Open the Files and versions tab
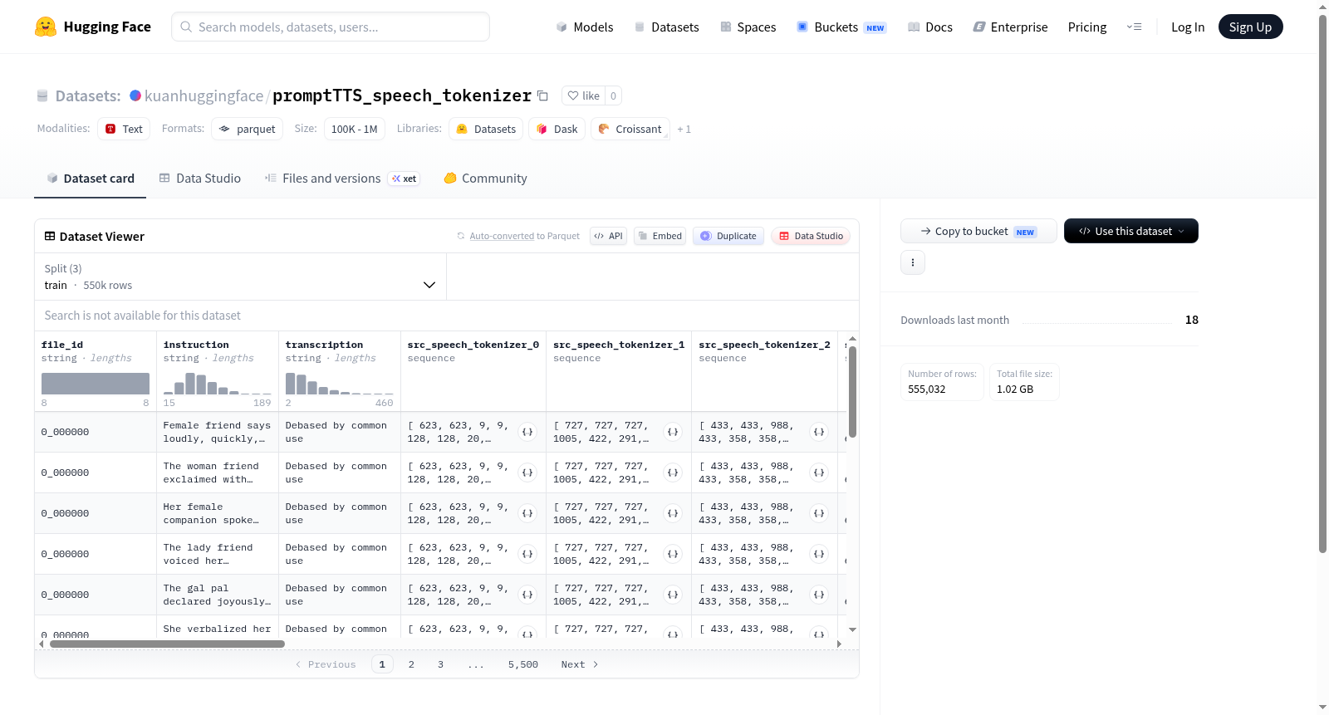This screenshot has width=1329, height=715. coord(342,178)
